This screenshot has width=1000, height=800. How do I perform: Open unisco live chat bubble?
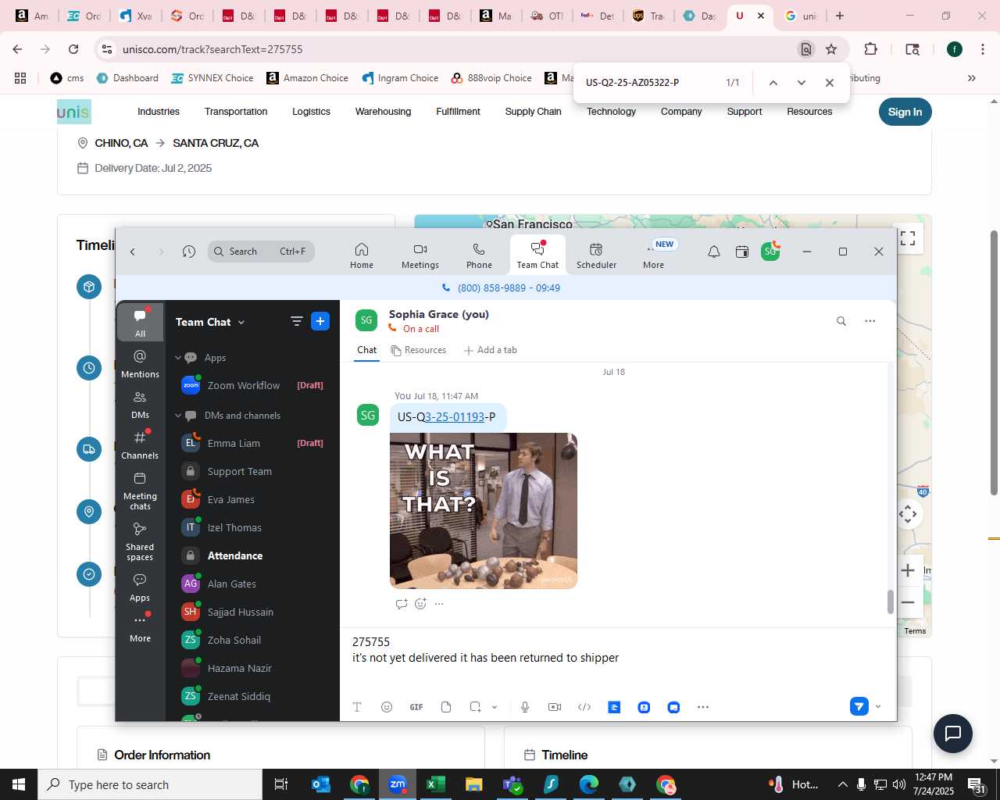tap(953, 733)
